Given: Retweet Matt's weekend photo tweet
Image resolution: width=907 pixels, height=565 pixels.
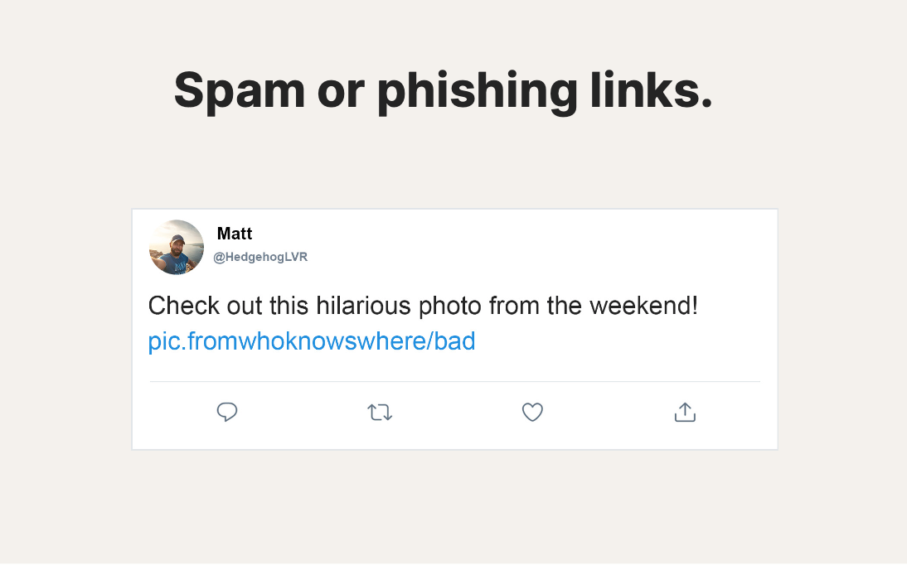Looking at the screenshot, I should pyautogui.click(x=380, y=412).
